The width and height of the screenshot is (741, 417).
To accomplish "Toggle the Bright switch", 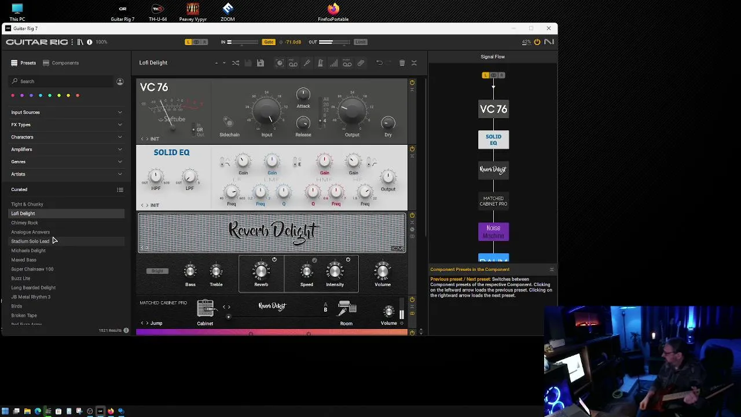I will (157, 271).
